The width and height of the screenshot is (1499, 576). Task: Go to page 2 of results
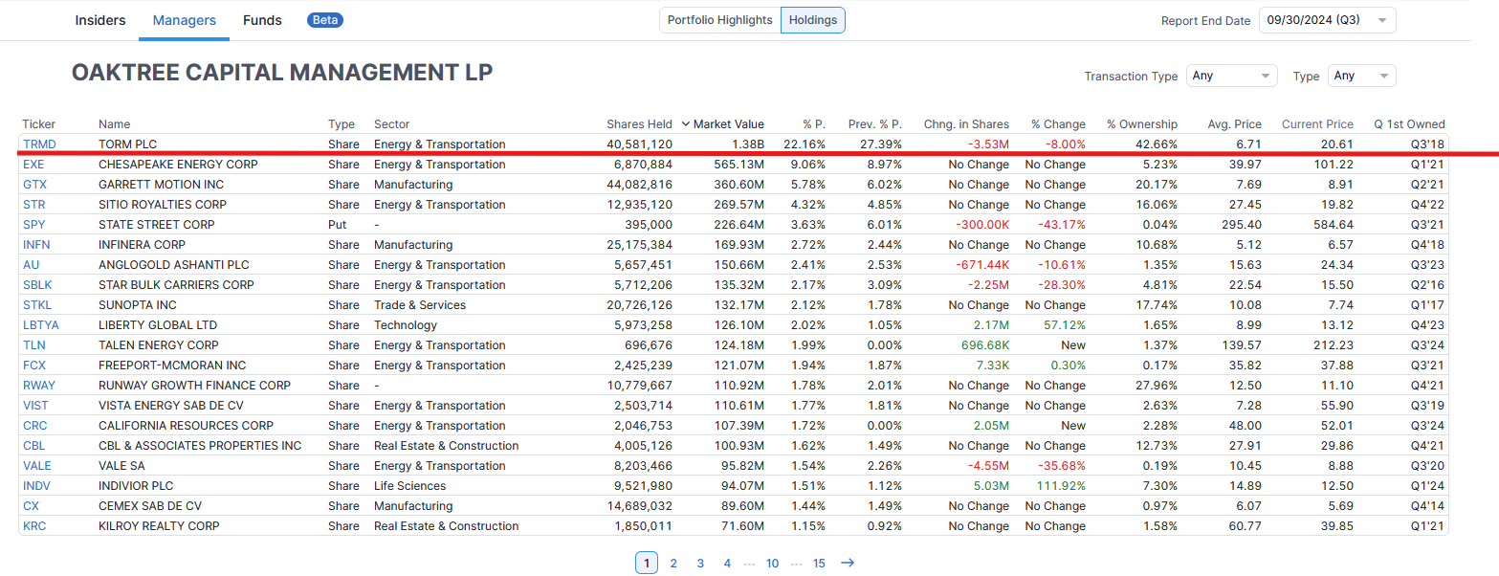(673, 564)
